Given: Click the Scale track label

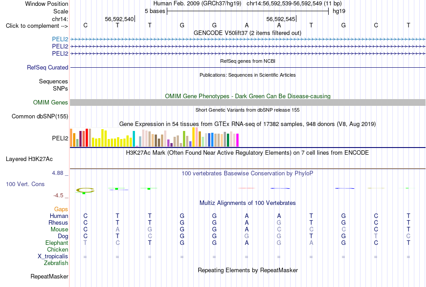Looking at the screenshot, I should (61, 11).
